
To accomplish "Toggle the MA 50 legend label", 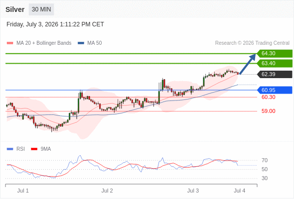I will click(95, 43).
